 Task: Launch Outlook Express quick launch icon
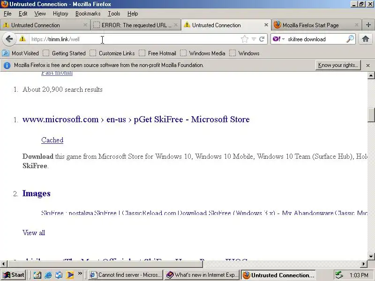(x=59, y=275)
